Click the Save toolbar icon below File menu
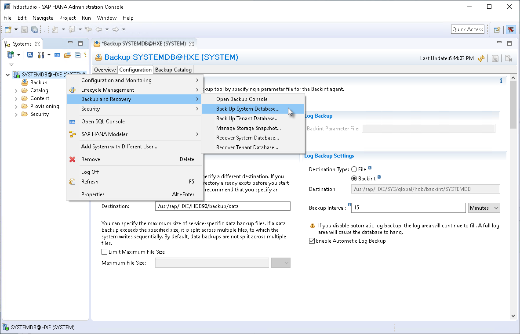The image size is (520, 334). click(24, 29)
